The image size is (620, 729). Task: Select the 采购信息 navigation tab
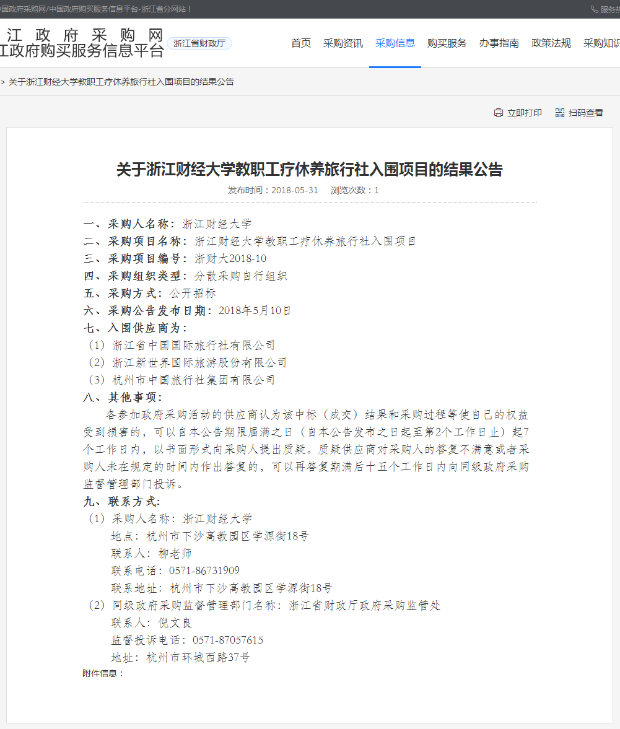(395, 43)
